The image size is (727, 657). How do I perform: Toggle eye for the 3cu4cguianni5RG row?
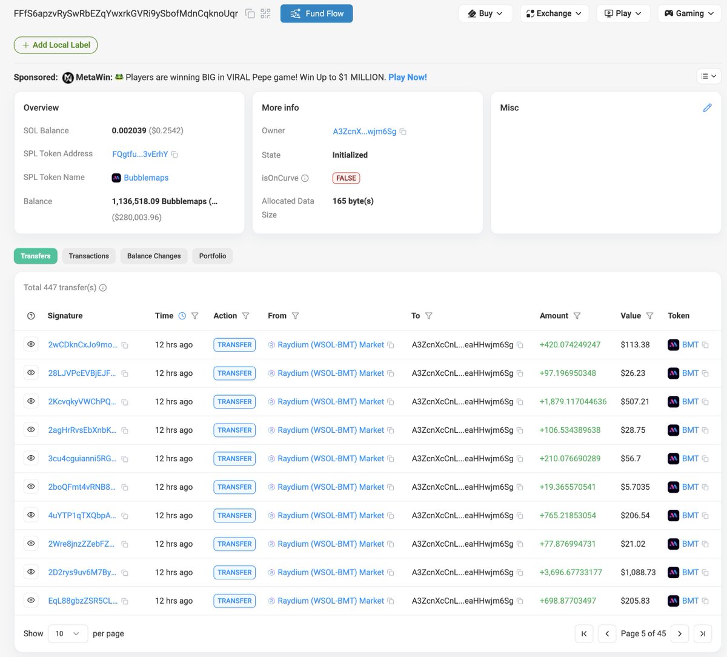coord(31,458)
